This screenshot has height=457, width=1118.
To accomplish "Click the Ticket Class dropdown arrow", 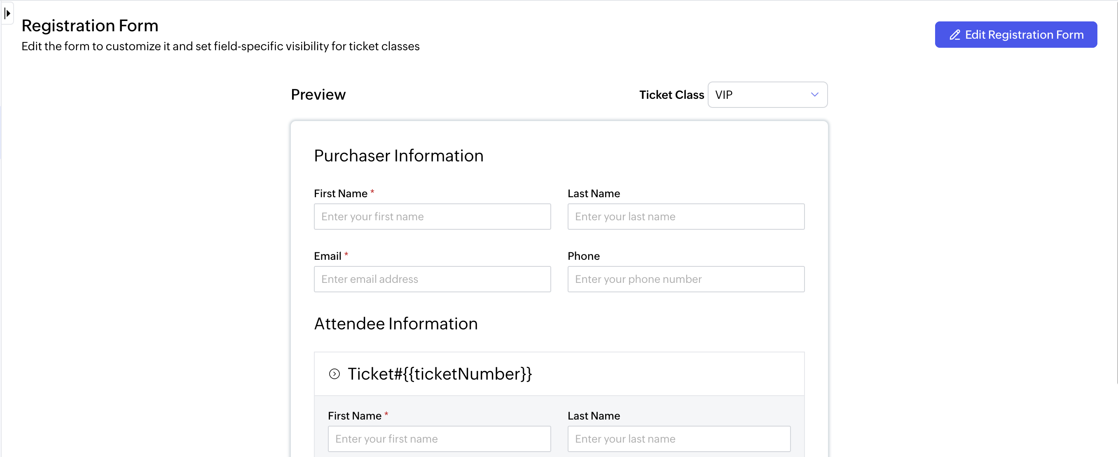I will (x=815, y=95).
